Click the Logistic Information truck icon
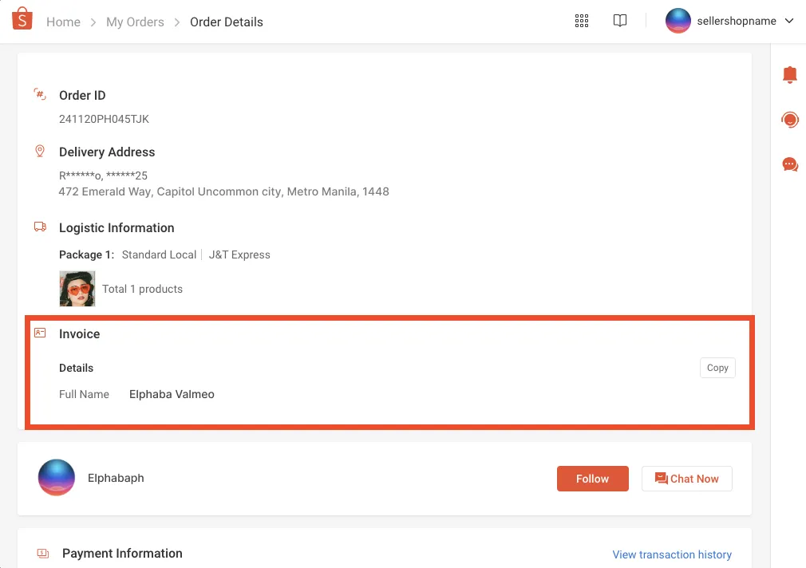Viewport: 806px width, 568px height. pos(40,227)
